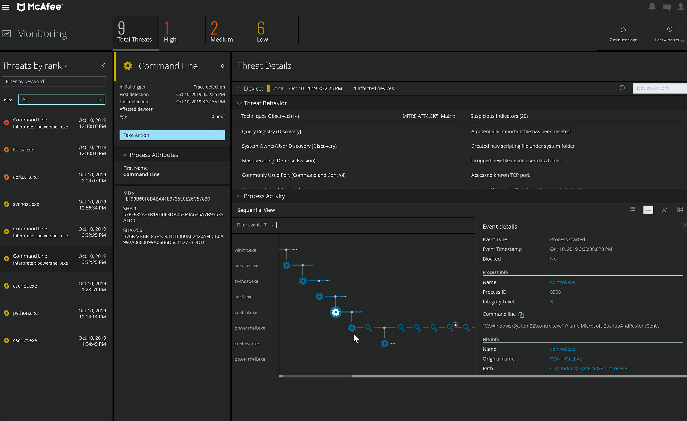Select the cscript.exe threat at 1:24:49 PM
This screenshot has width=687, height=421.
56,341
